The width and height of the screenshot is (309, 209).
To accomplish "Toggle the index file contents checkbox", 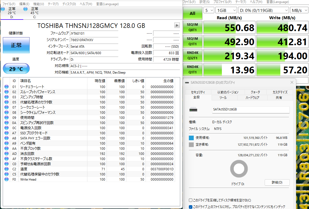I will point(191,207).
